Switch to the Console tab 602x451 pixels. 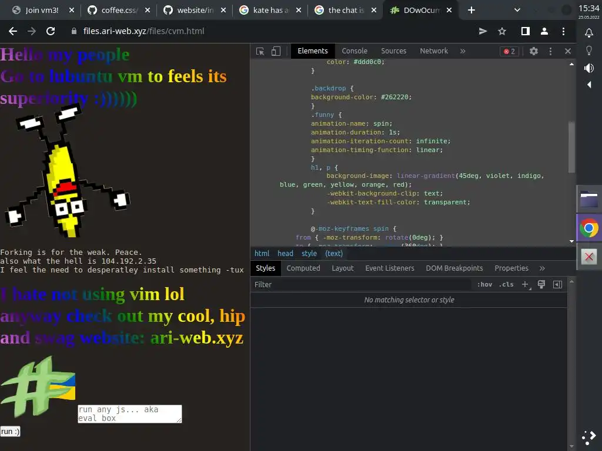point(354,51)
